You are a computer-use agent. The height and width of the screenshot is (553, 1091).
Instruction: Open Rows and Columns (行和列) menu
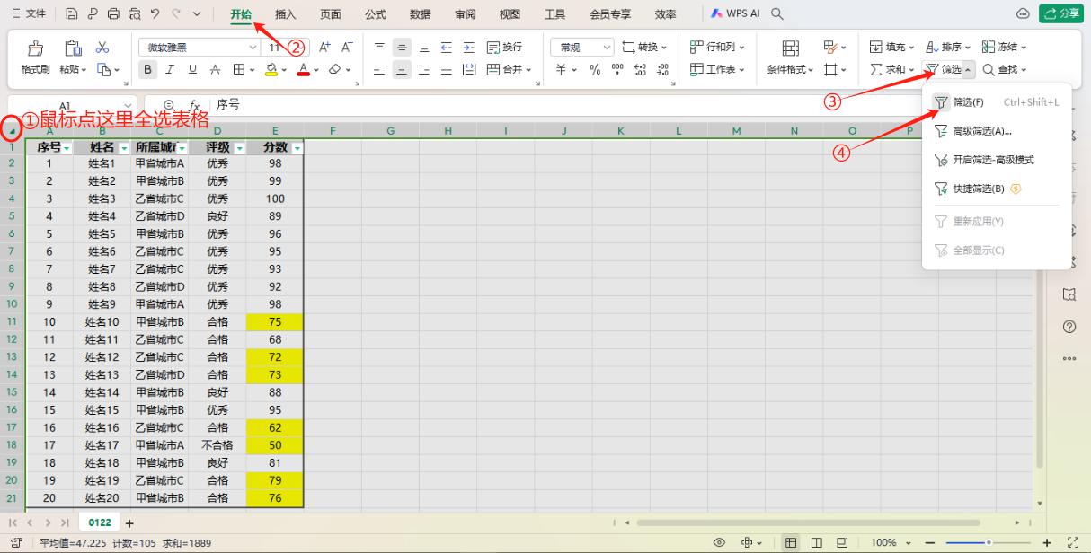pos(716,47)
